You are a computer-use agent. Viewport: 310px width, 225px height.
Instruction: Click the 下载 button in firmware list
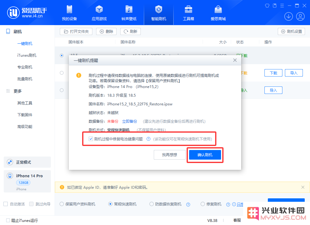click(x=273, y=73)
